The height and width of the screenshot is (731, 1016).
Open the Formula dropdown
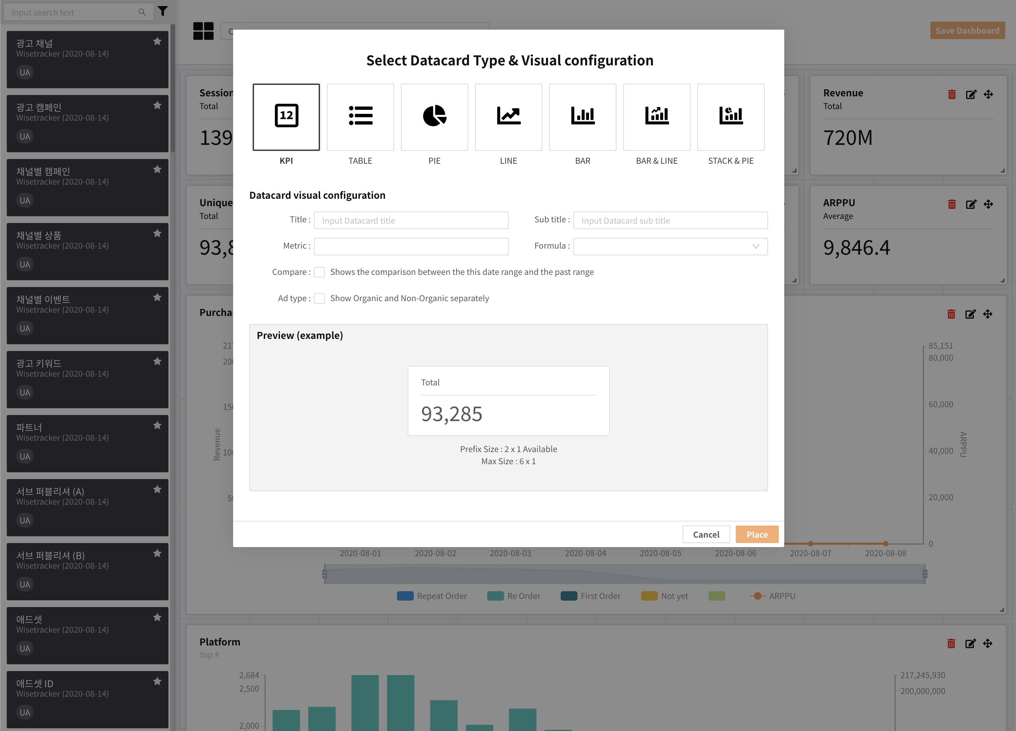pos(670,246)
